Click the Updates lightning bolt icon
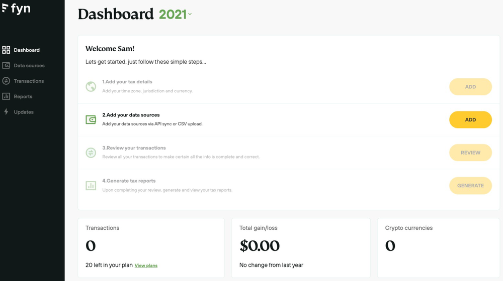 pos(6,112)
